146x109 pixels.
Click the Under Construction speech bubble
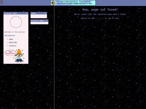pos(11,53)
